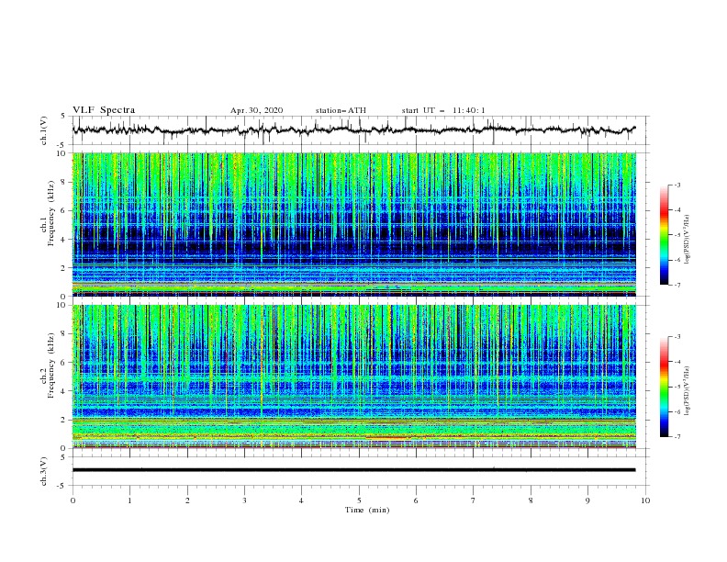The width and height of the screenshot is (727, 562).
Task: Click the time axis tick label "9"
Action: point(587,500)
